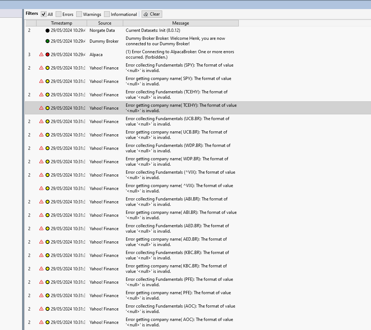The height and width of the screenshot is (330, 371).
Task: Click the green status dot for Dummy Broker
Action: click(x=47, y=41)
